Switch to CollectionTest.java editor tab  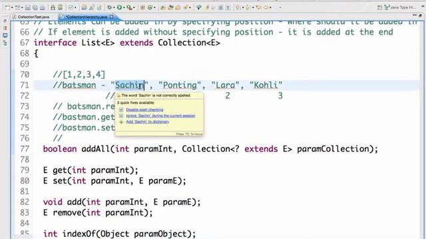point(31,17)
